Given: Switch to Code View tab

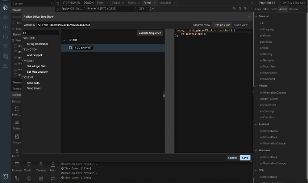Looking at the screenshot, I should pos(241,25).
